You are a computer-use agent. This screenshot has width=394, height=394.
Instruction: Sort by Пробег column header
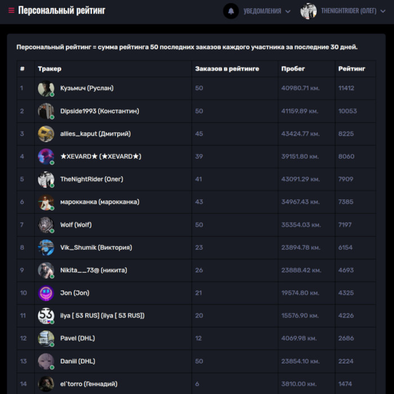click(x=293, y=69)
